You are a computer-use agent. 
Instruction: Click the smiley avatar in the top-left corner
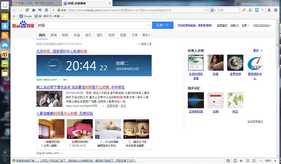coord(5,5)
